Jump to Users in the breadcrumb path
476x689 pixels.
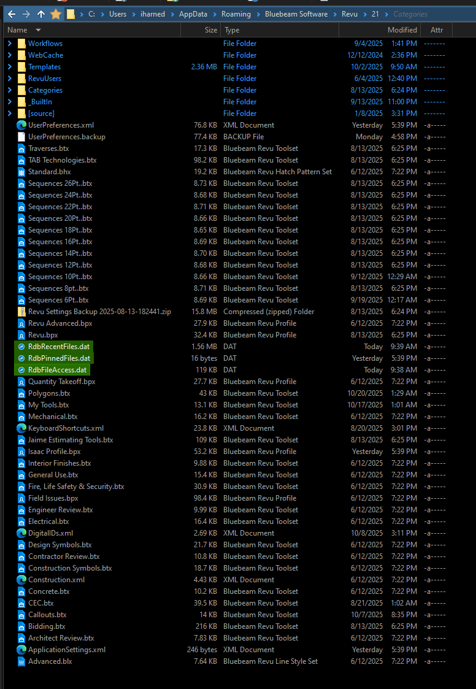pyautogui.click(x=118, y=14)
